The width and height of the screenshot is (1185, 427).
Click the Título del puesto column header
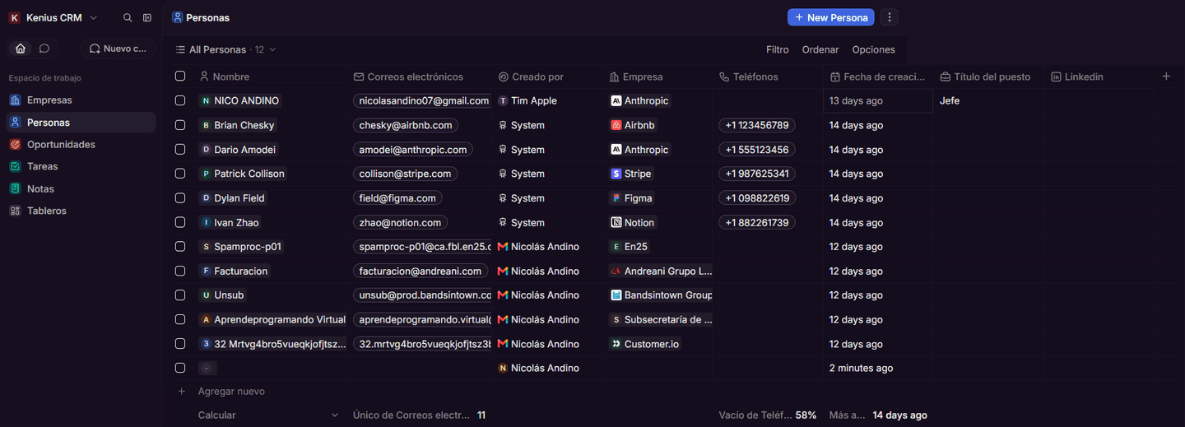point(988,77)
